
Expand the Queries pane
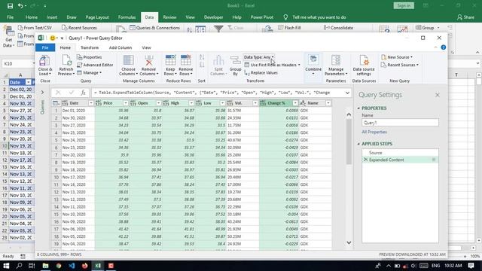[42, 92]
